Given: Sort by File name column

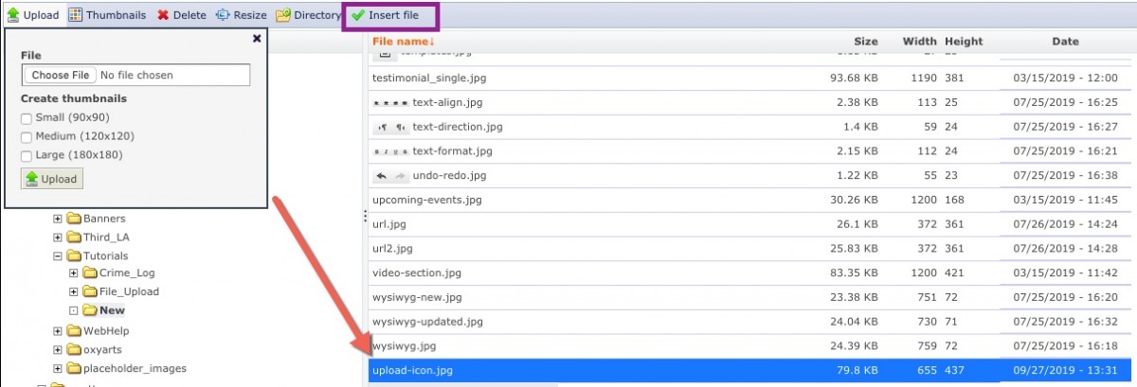Looking at the screenshot, I should point(404,42).
